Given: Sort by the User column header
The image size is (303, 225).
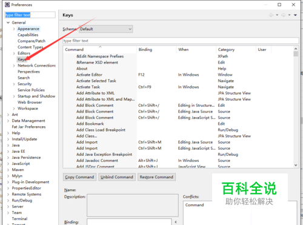Looking at the screenshot, I should (264, 50).
